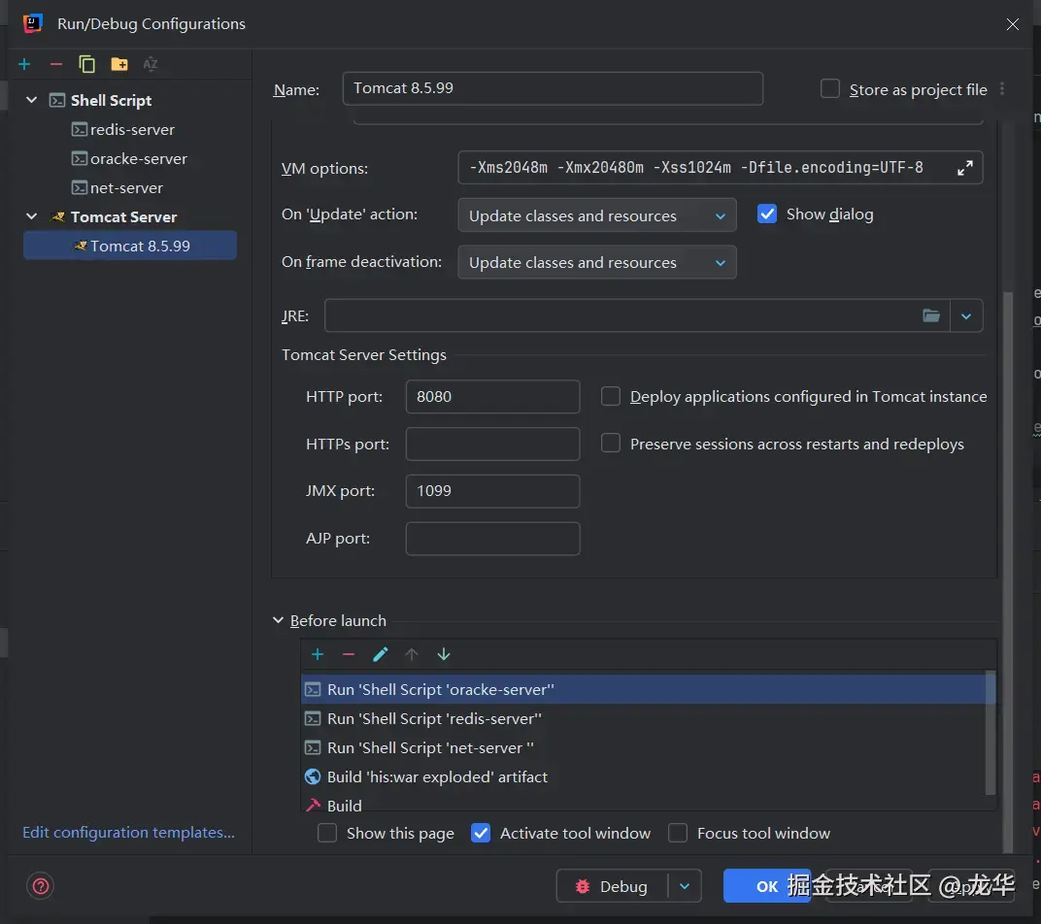Enable Store as project file
The height and width of the screenshot is (924, 1041).
point(830,89)
